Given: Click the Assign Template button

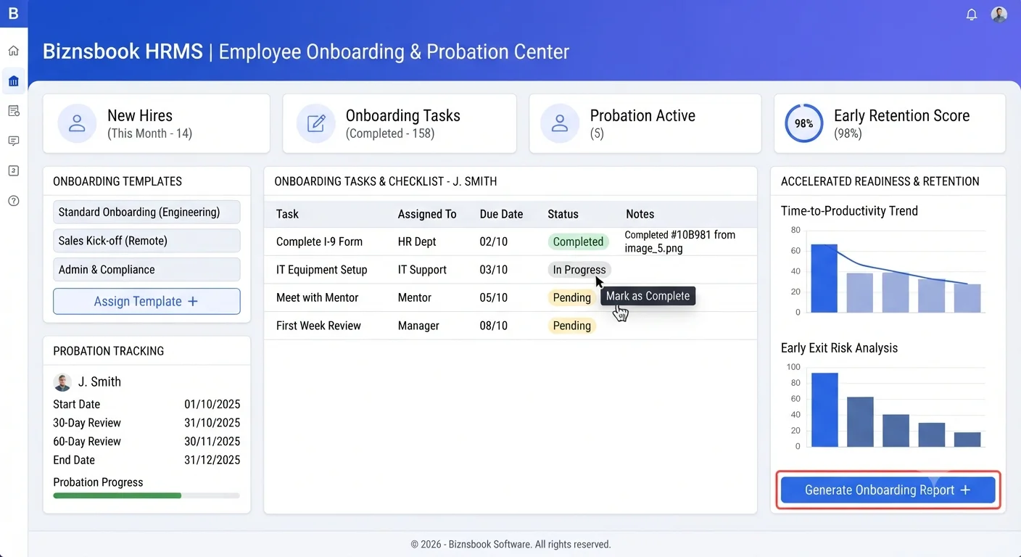Looking at the screenshot, I should tap(146, 301).
